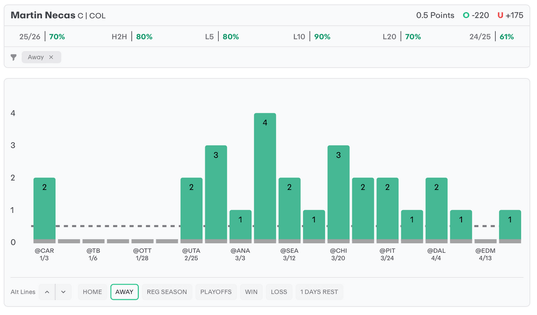This screenshot has width=537, height=315.
Task: Enable the REG SEASON filter
Action: pyautogui.click(x=167, y=292)
